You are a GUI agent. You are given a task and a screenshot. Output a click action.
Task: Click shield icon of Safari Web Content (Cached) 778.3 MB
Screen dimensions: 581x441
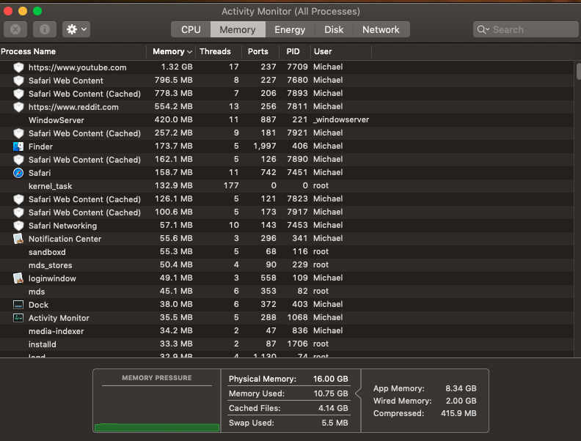18,94
